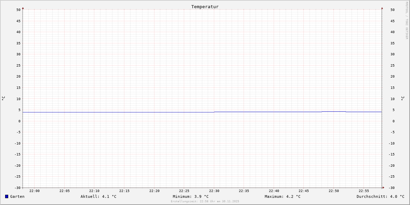Click the blue Garten legend swatch
The width and height of the screenshot is (410, 205).
[6, 196]
